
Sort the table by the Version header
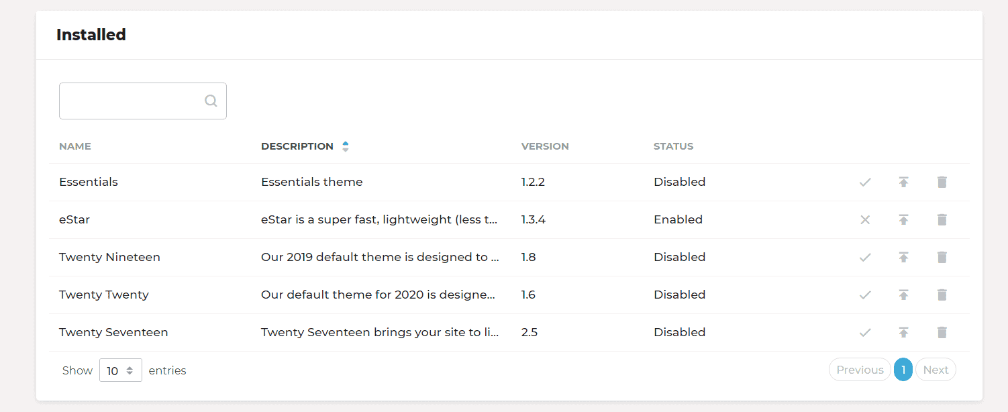click(544, 146)
